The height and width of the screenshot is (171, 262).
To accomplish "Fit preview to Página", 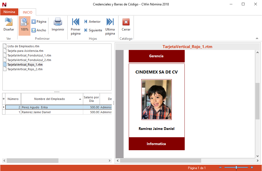I will 39,22.
